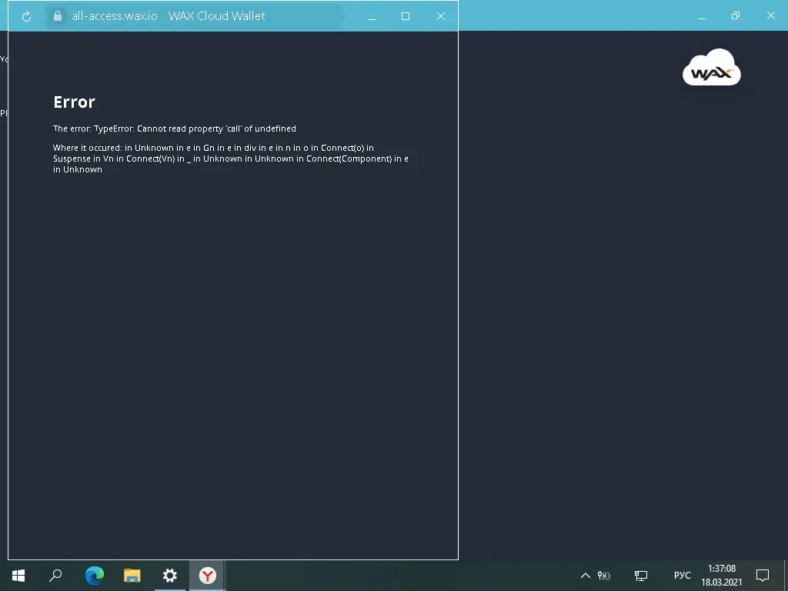Click the TypeError message line
The image size is (788, 591).
point(175,129)
